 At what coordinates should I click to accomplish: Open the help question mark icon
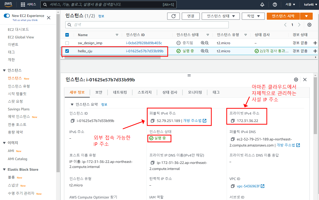click(x=275, y=5)
